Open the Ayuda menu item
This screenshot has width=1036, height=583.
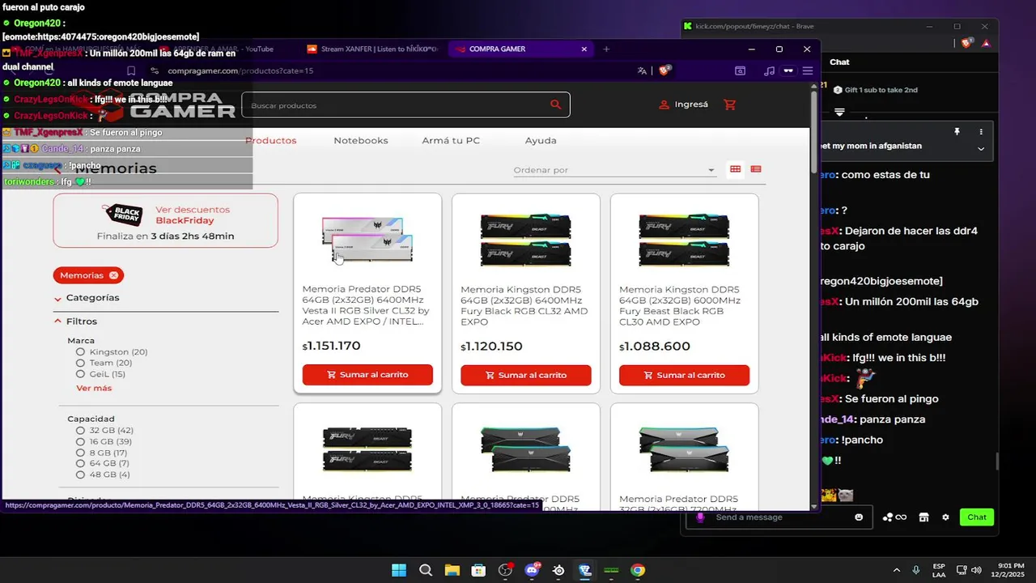tap(541, 140)
